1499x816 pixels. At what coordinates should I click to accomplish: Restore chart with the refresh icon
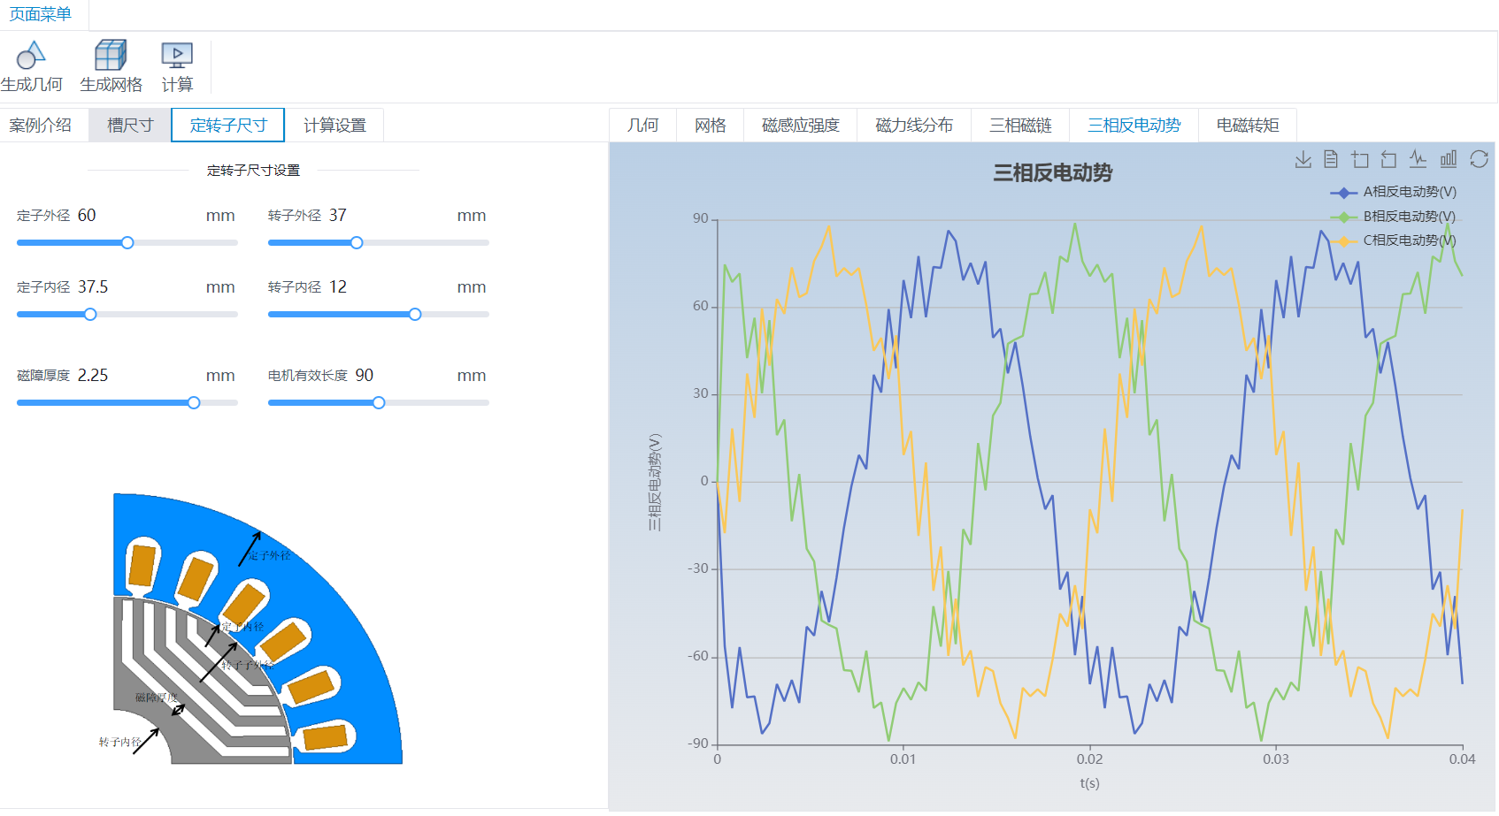pos(1479,159)
